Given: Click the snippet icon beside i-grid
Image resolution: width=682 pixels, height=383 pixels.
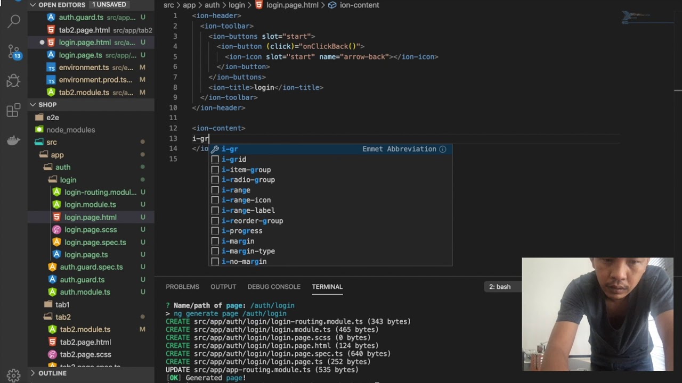Looking at the screenshot, I should pos(215,160).
